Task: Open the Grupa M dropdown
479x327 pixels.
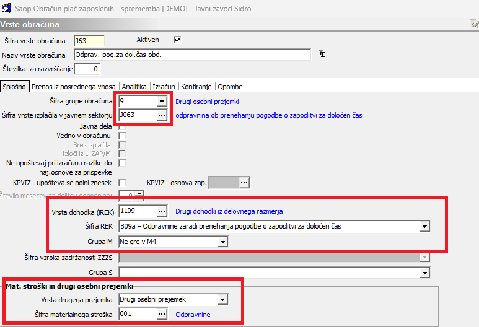Action: [222, 242]
